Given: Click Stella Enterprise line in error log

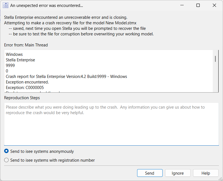Looking at the screenshot, I should [x=20, y=60].
